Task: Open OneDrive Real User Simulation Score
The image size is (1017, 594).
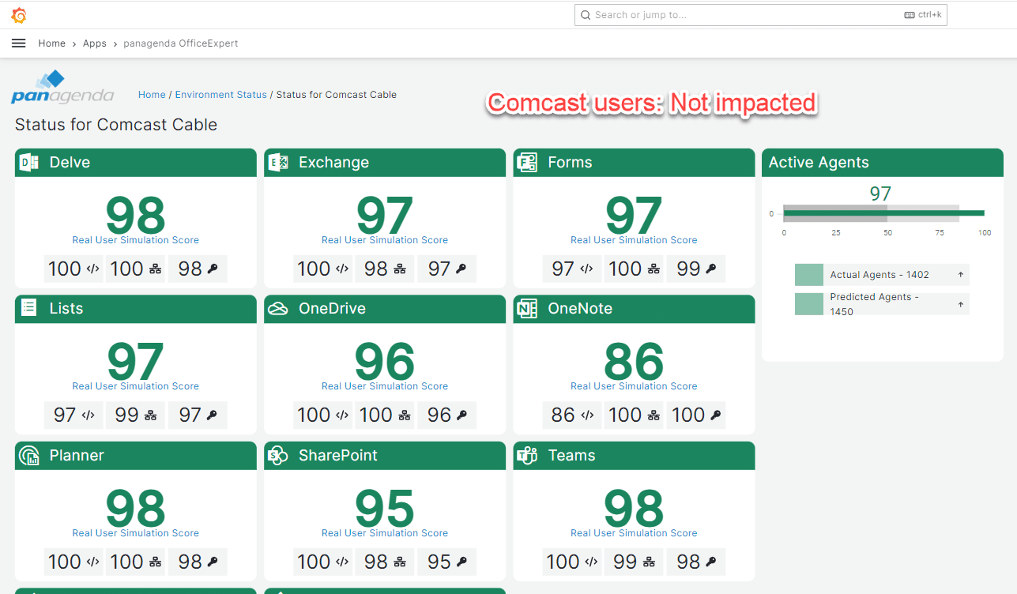Action: pos(385,386)
